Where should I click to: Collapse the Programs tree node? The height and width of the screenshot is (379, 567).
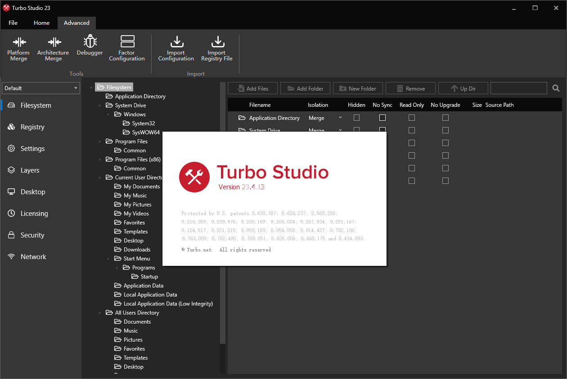pos(117,268)
